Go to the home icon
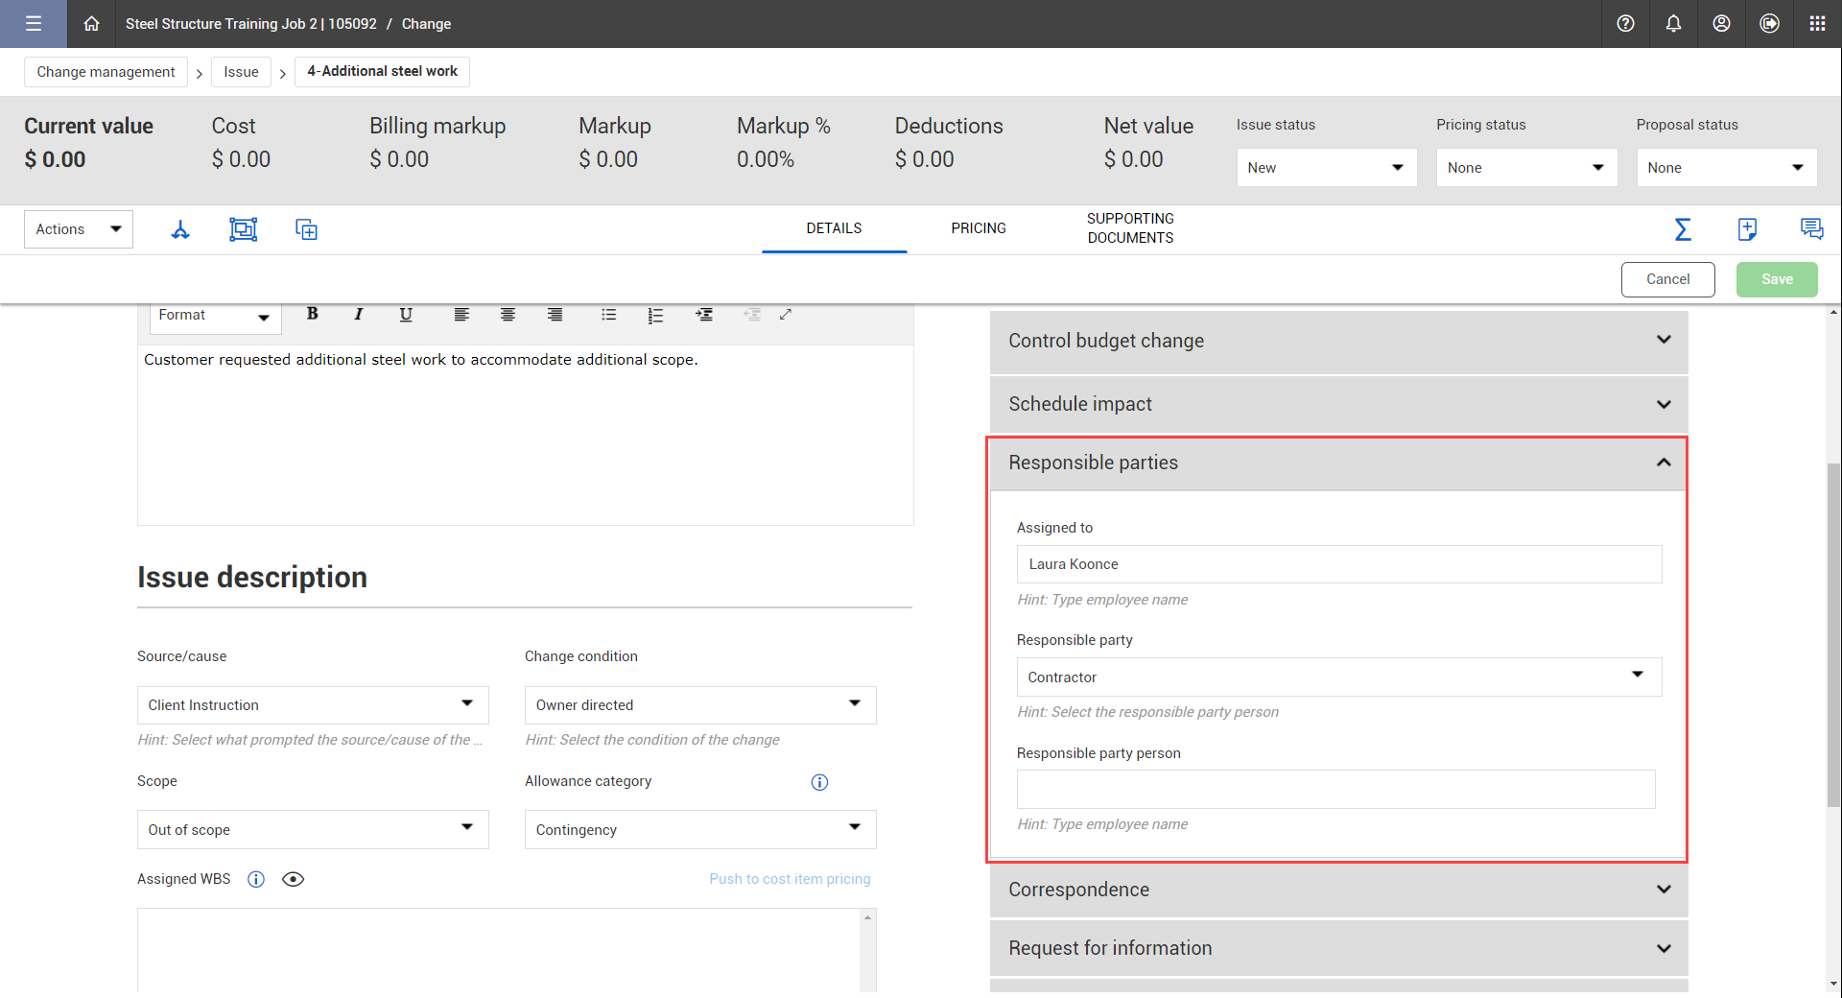 pos(91,24)
